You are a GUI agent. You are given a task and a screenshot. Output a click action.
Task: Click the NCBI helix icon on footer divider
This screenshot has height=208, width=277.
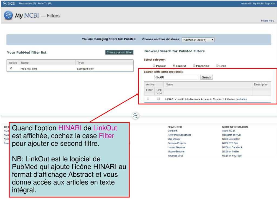136,116
